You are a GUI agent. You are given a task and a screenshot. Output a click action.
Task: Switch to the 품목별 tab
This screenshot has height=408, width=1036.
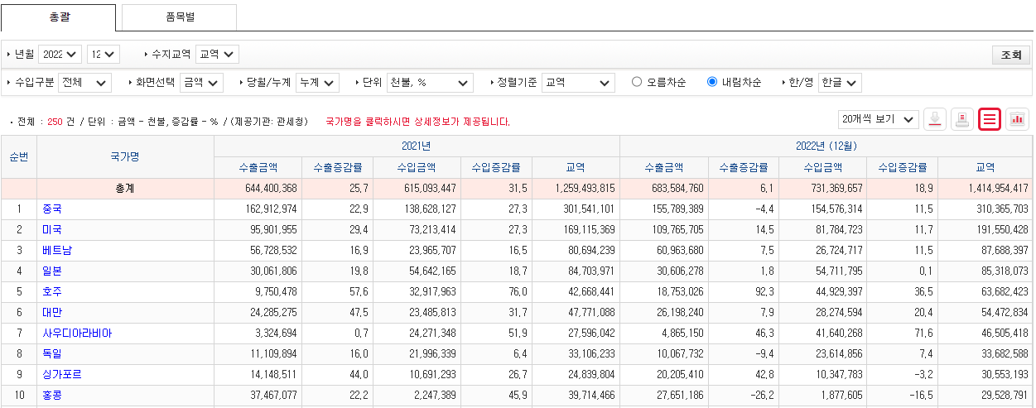point(179,17)
